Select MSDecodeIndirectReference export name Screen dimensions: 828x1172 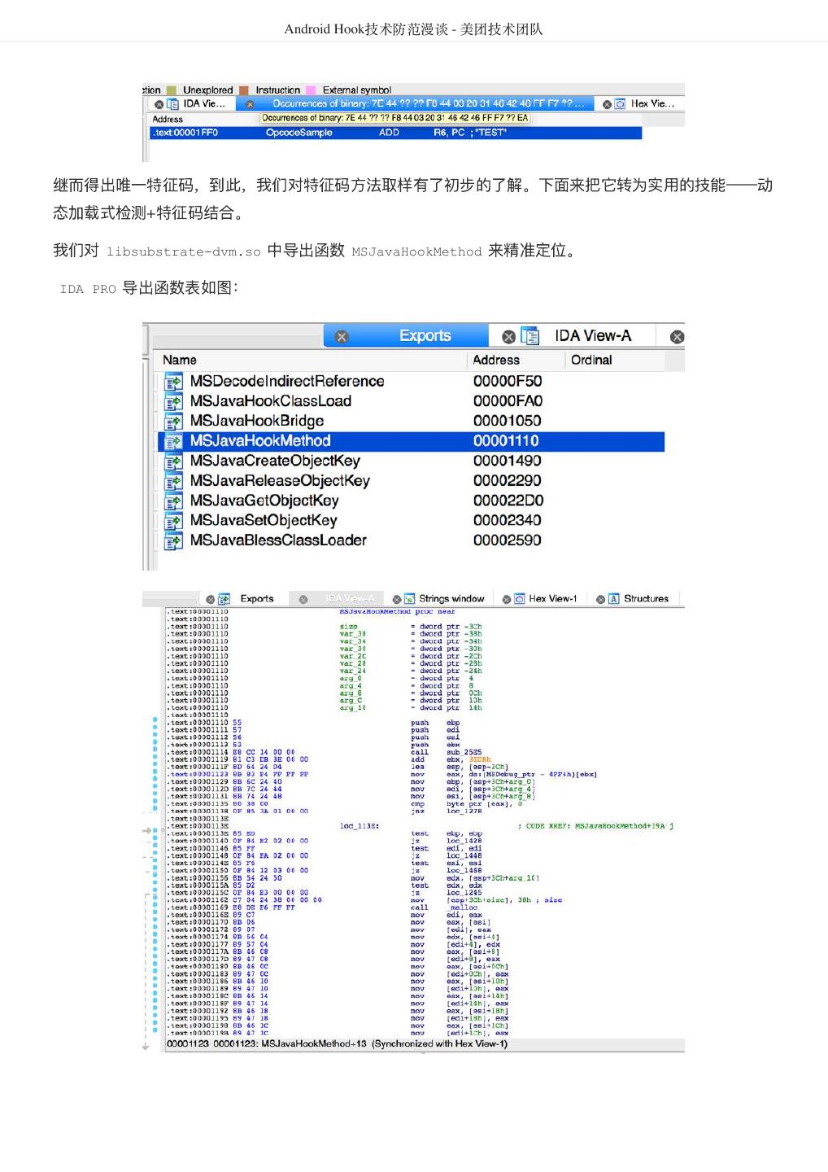287,381
